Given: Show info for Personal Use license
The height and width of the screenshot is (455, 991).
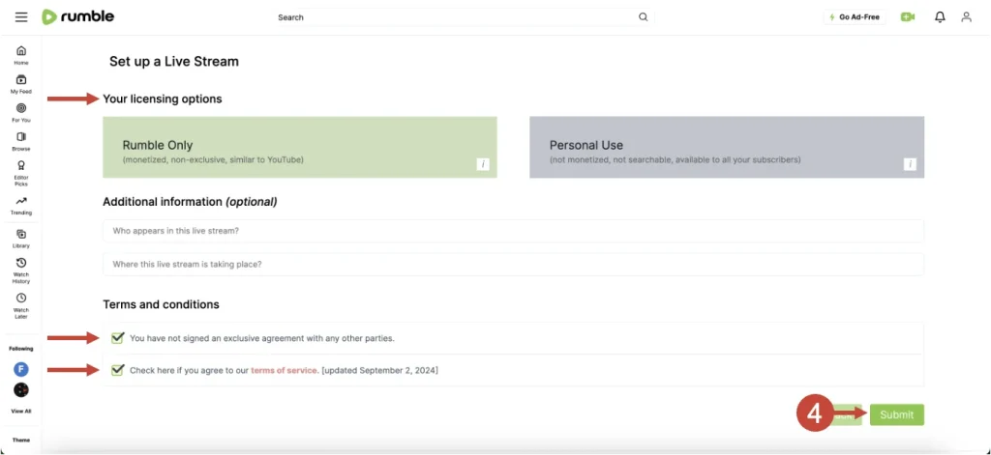Looking at the screenshot, I should click(x=910, y=165).
